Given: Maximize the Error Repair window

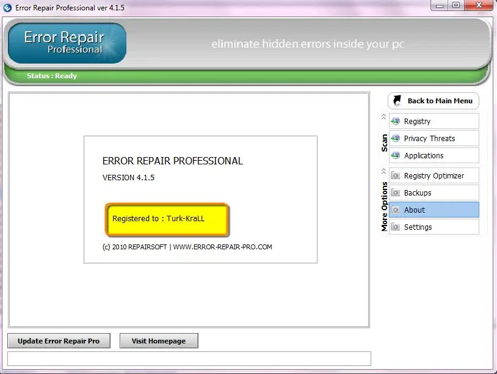Looking at the screenshot, I should pos(456,5).
